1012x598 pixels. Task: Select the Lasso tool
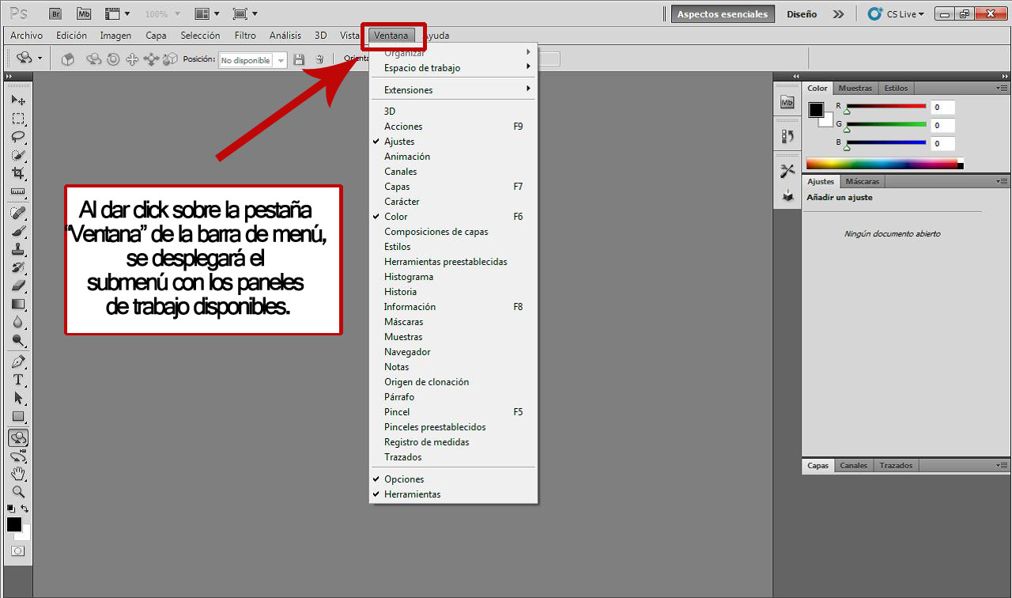click(x=17, y=137)
